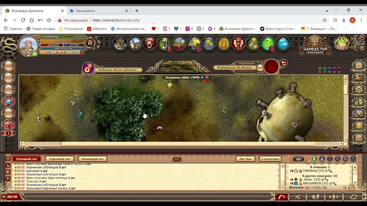The width and height of the screenshot is (367, 206).
Task: Open the рюкзак backpack button
Action: (359, 78)
